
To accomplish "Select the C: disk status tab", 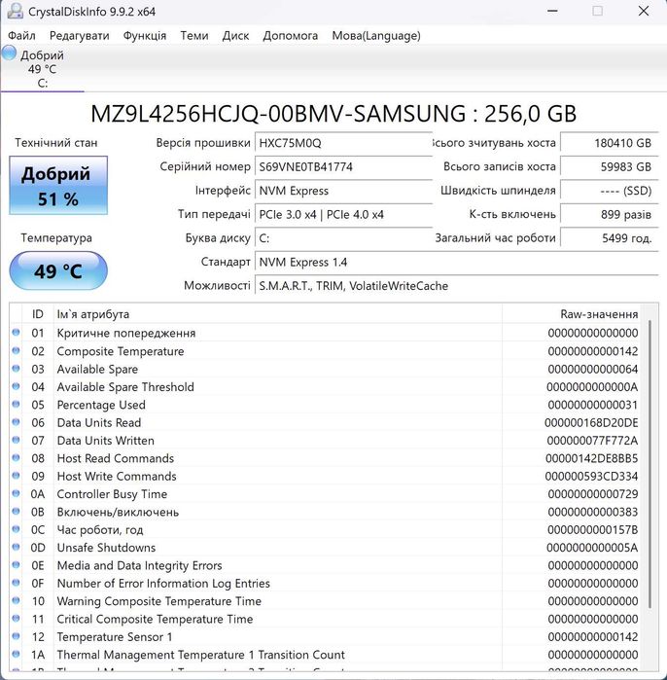I will point(43,69).
